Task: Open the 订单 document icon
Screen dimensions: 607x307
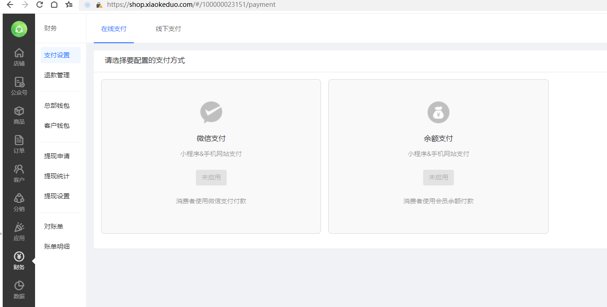Action: [19, 140]
